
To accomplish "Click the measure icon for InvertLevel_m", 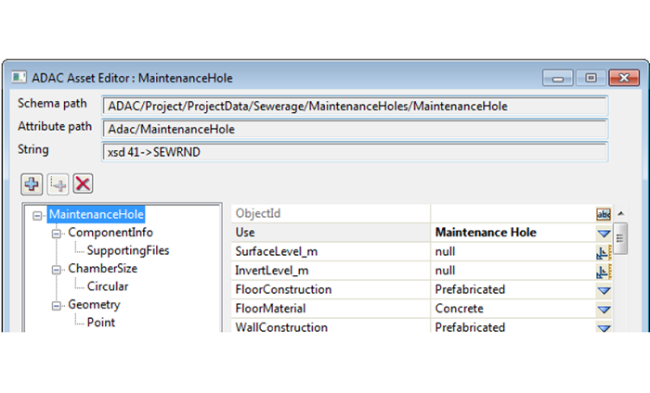I will 604,271.
